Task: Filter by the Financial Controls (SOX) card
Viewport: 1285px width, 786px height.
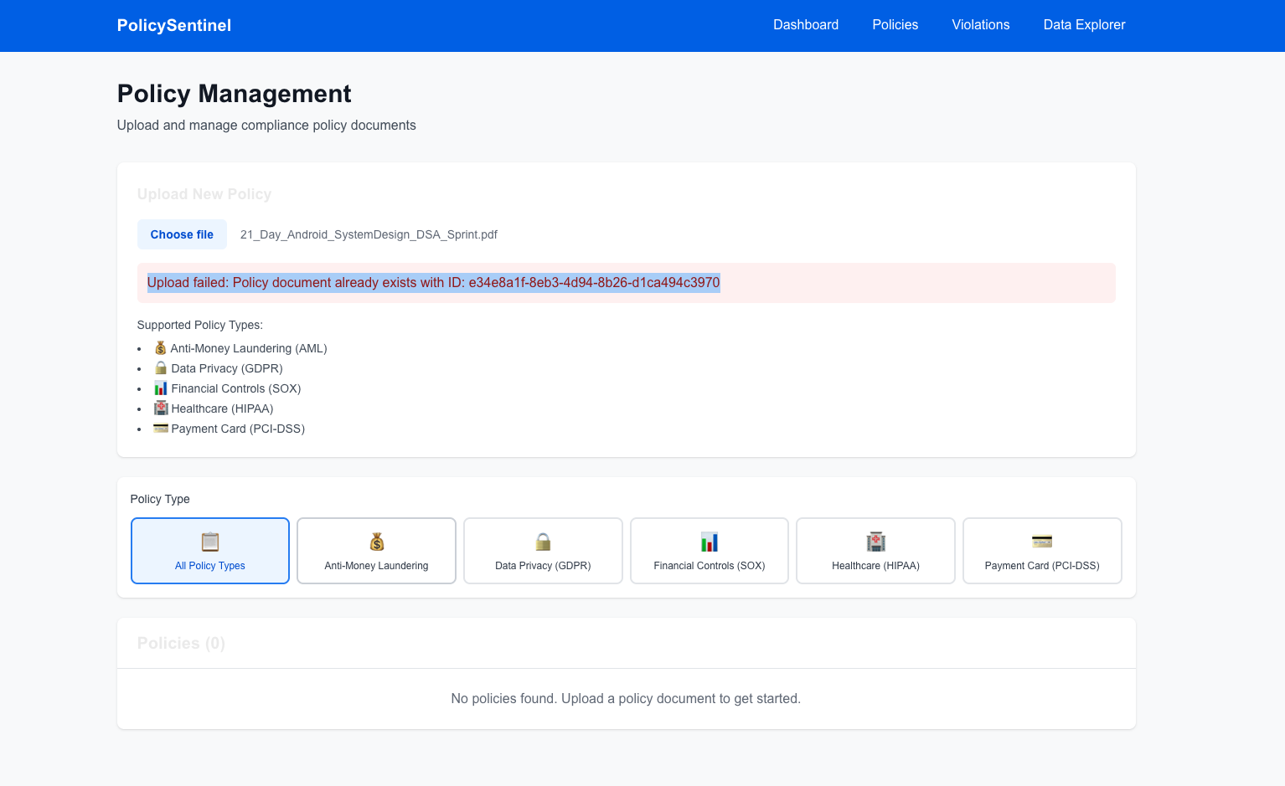Action: (x=710, y=551)
